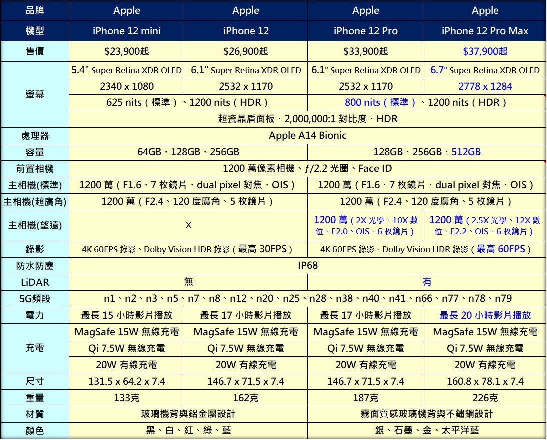This screenshot has width=547, height=440.
Task: Select iPhone 12 mini's MagSafe 15W cell
Action: click(x=126, y=332)
